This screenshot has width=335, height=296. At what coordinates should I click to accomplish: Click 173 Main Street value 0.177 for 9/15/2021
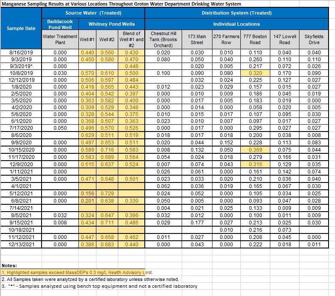coord(197,222)
